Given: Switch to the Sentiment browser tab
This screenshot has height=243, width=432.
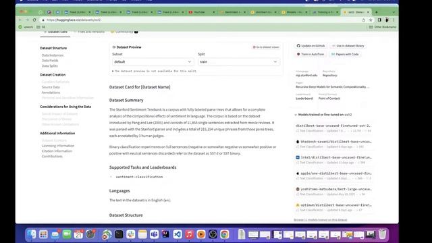Looking at the screenshot, I should (232, 12).
